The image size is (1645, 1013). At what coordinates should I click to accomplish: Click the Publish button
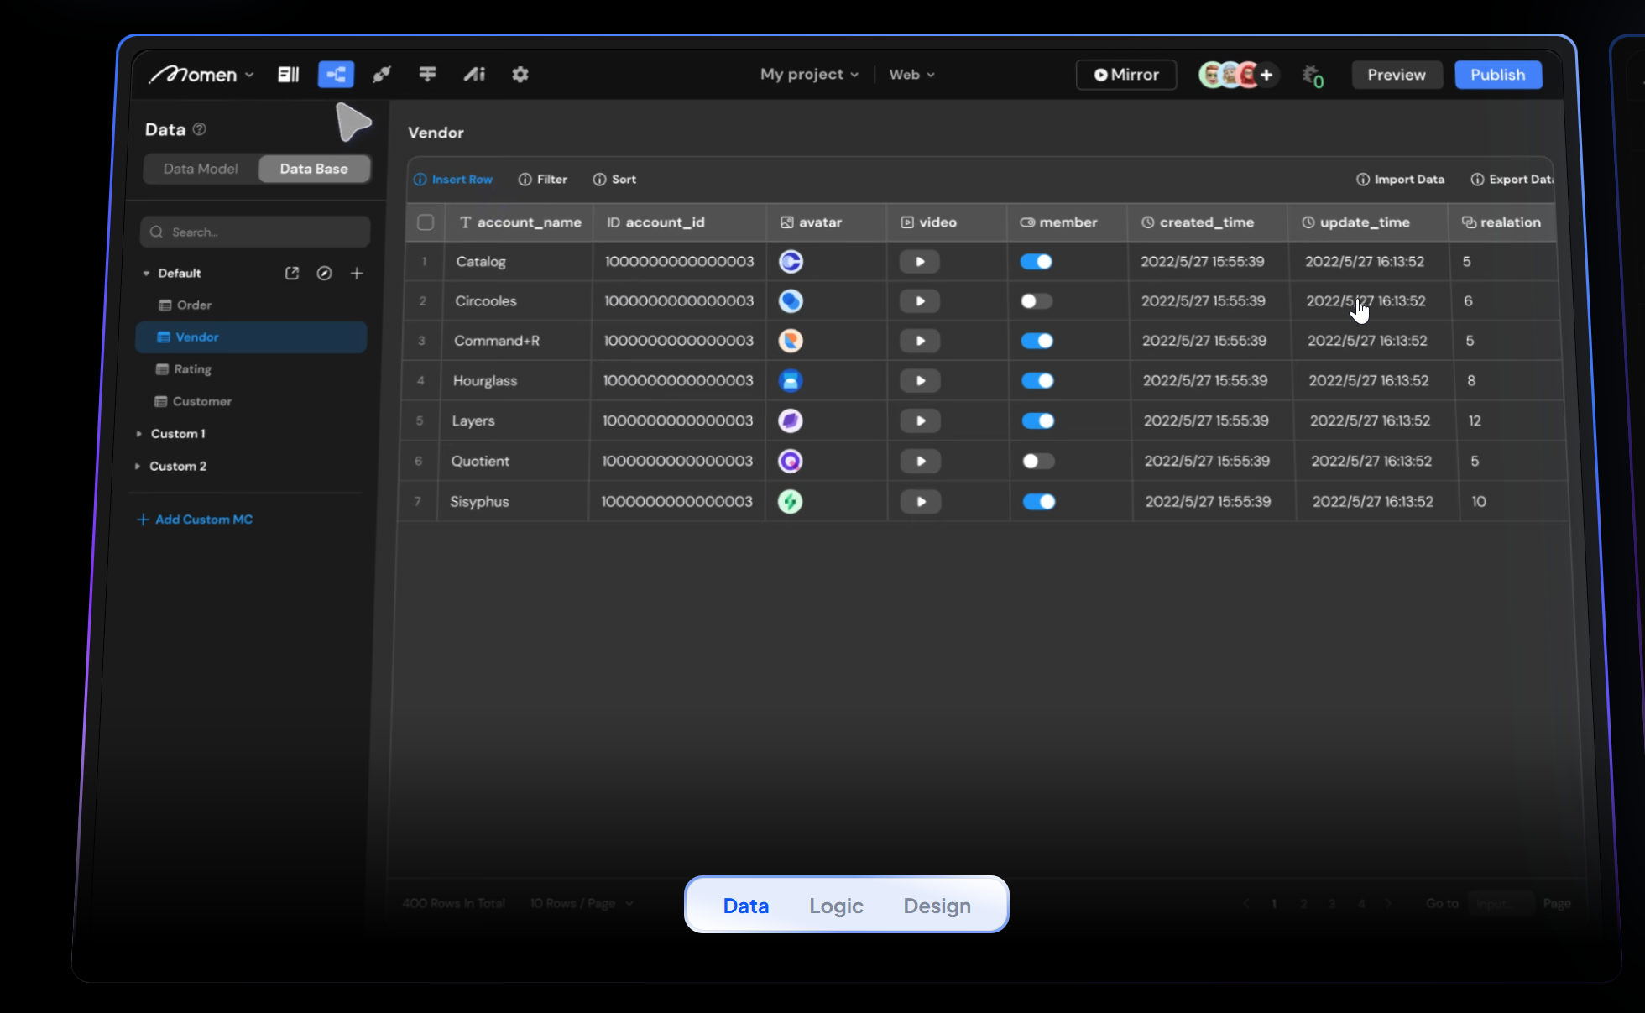coord(1498,75)
